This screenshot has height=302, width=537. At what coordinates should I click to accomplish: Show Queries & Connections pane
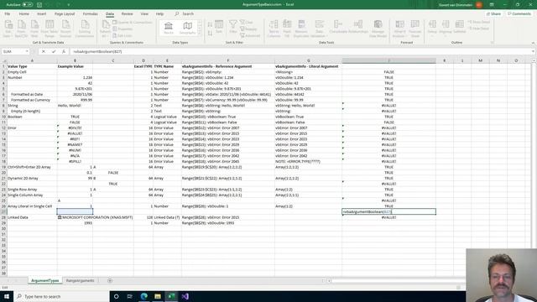(x=133, y=23)
